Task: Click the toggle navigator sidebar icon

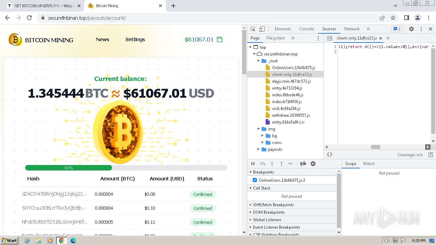Action: click(x=329, y=38)
